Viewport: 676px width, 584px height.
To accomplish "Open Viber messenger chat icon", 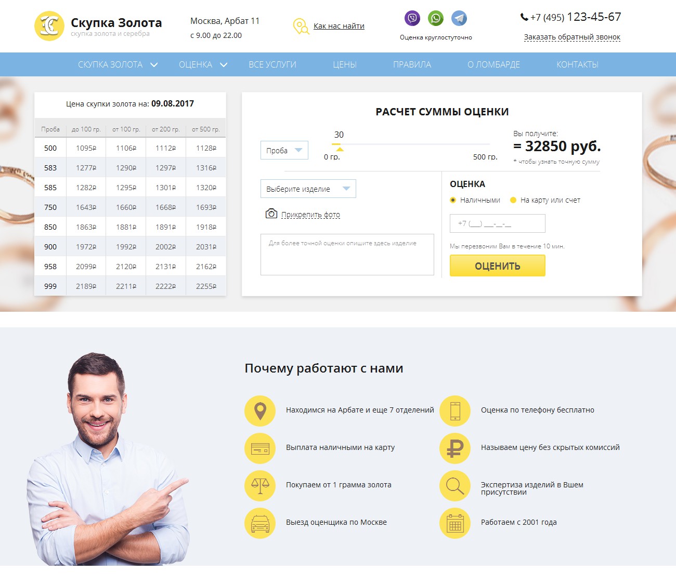I will 412,18.
